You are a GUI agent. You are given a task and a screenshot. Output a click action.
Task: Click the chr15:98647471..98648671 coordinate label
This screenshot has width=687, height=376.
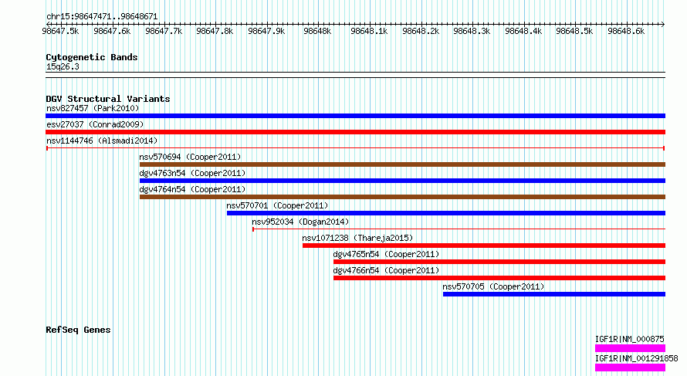pos(102,17)
